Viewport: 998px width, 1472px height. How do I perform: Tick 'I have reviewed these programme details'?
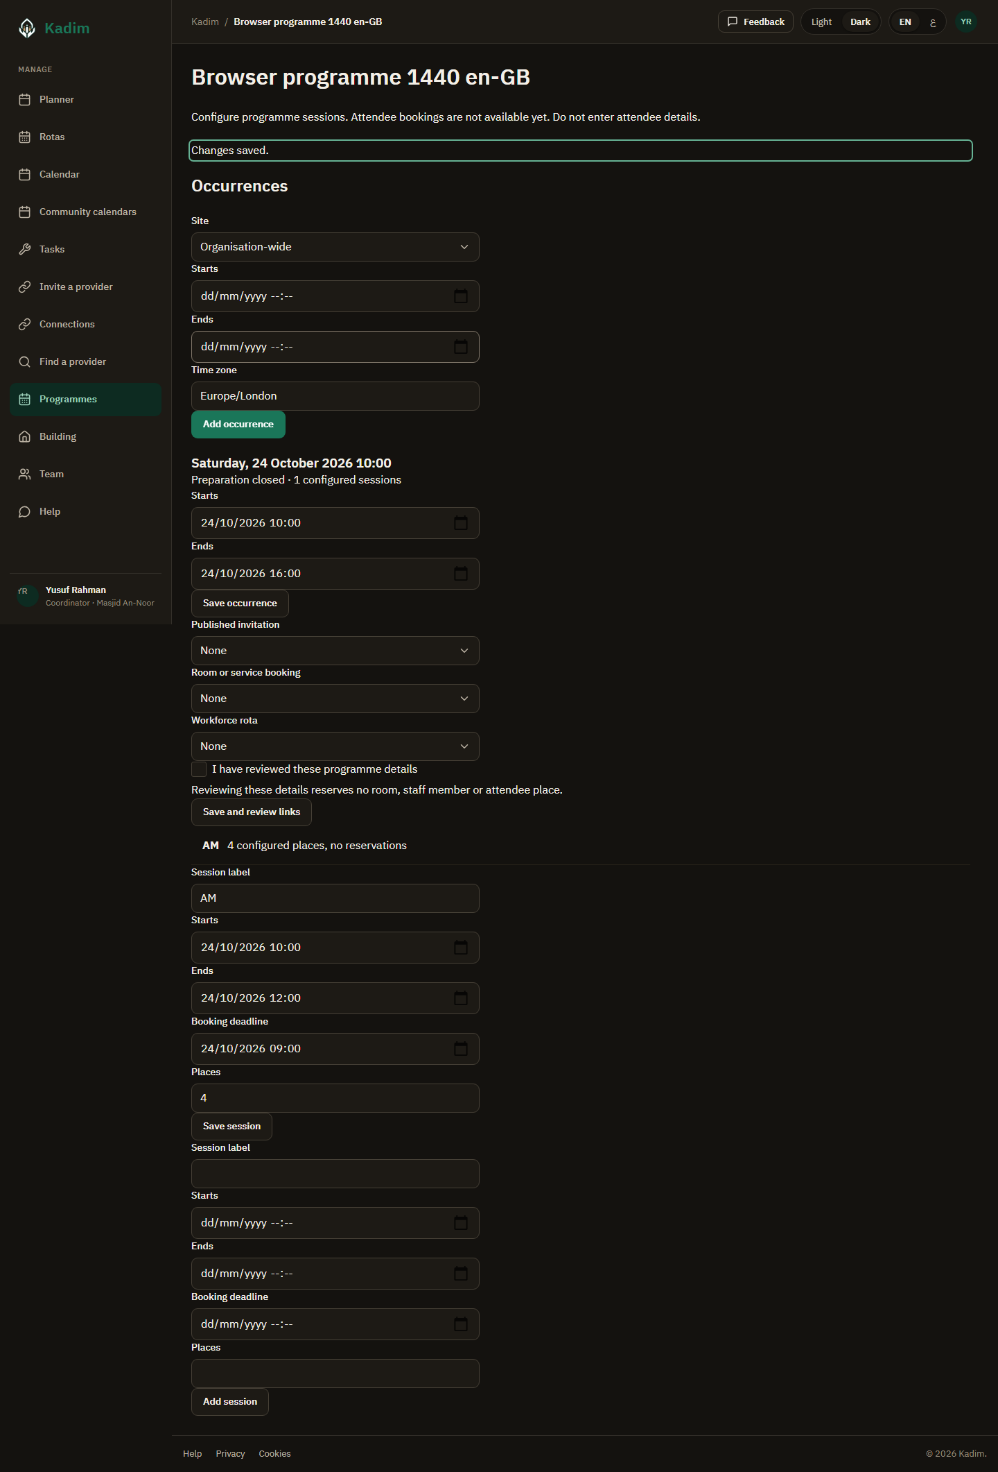tap(199, 769)
